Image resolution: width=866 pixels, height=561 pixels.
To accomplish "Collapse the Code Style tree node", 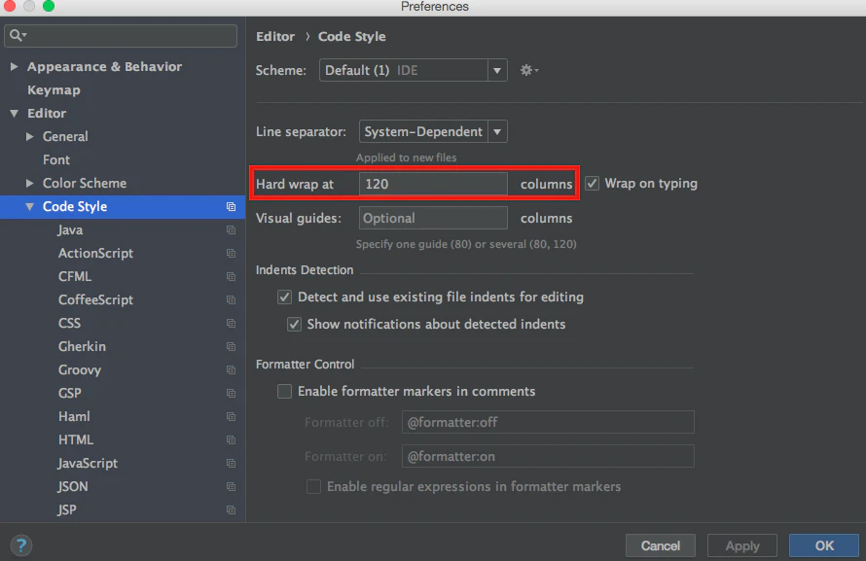I will coord(30,206).
